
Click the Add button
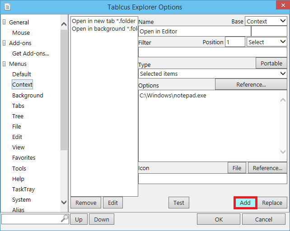point(245,203)
